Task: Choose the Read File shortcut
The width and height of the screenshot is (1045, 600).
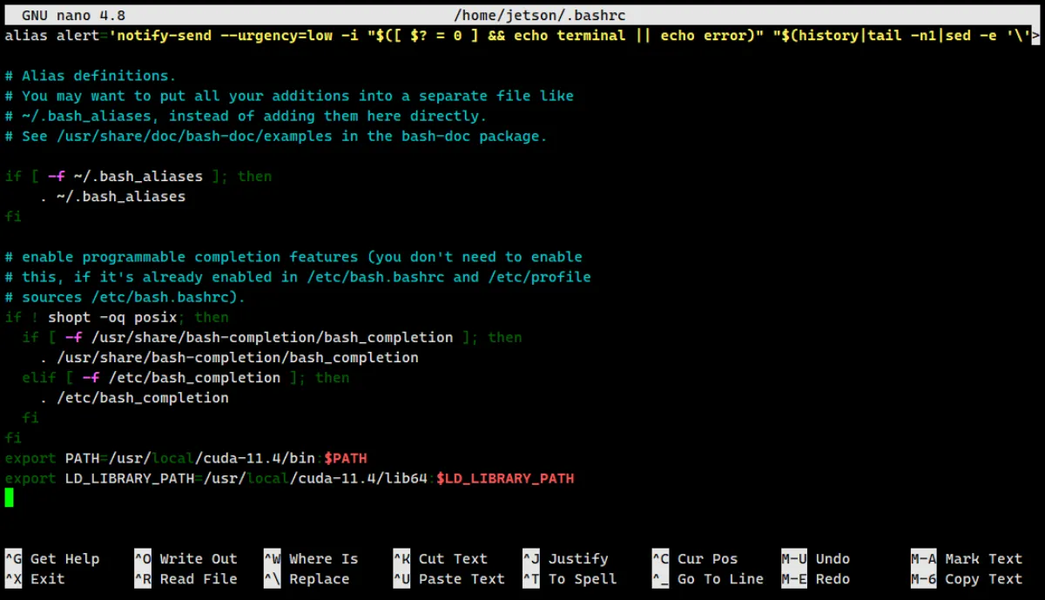Action: tap(185, 579)
